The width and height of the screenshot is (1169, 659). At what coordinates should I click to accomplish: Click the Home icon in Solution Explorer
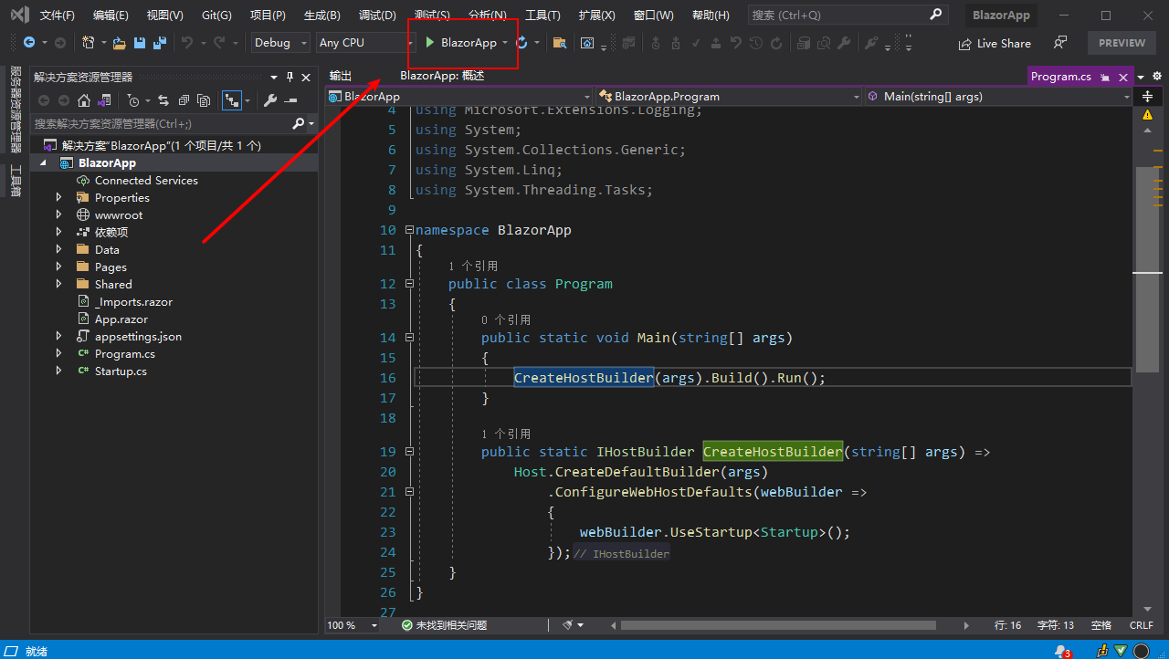84,100
